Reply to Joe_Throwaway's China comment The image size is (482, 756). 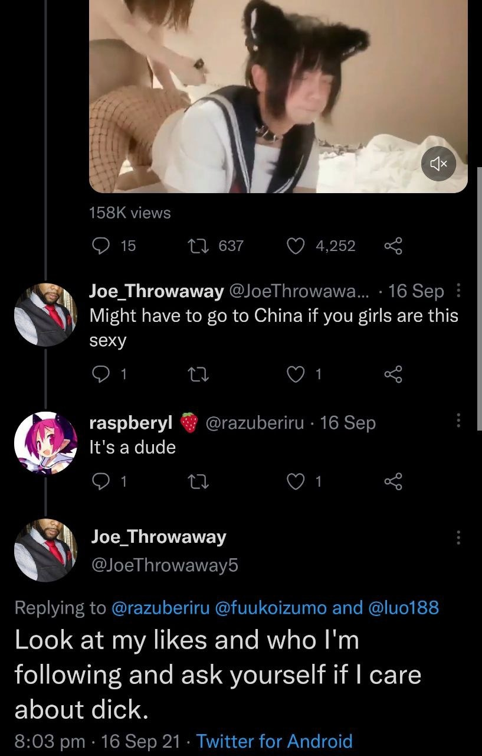pyautogui.click(x=101, y=373)
